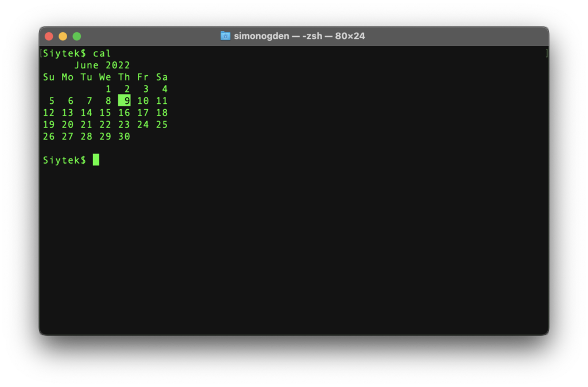Screen dimensions: 588x387
Task: Click date 1 under the We column
Action: pos(109,89)
